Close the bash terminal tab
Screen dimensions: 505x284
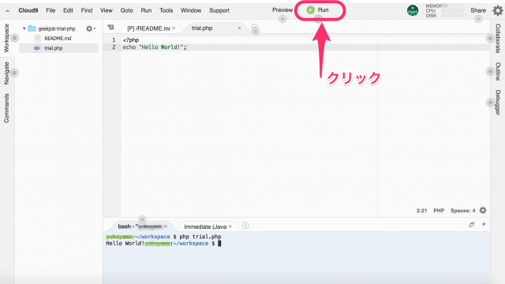pyautogui.click(x=166, y=226)
